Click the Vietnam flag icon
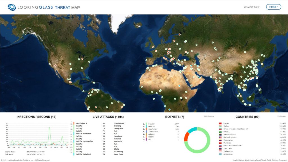Image resolution: width=288 pixels, height=162 pixels. [220, 143]
